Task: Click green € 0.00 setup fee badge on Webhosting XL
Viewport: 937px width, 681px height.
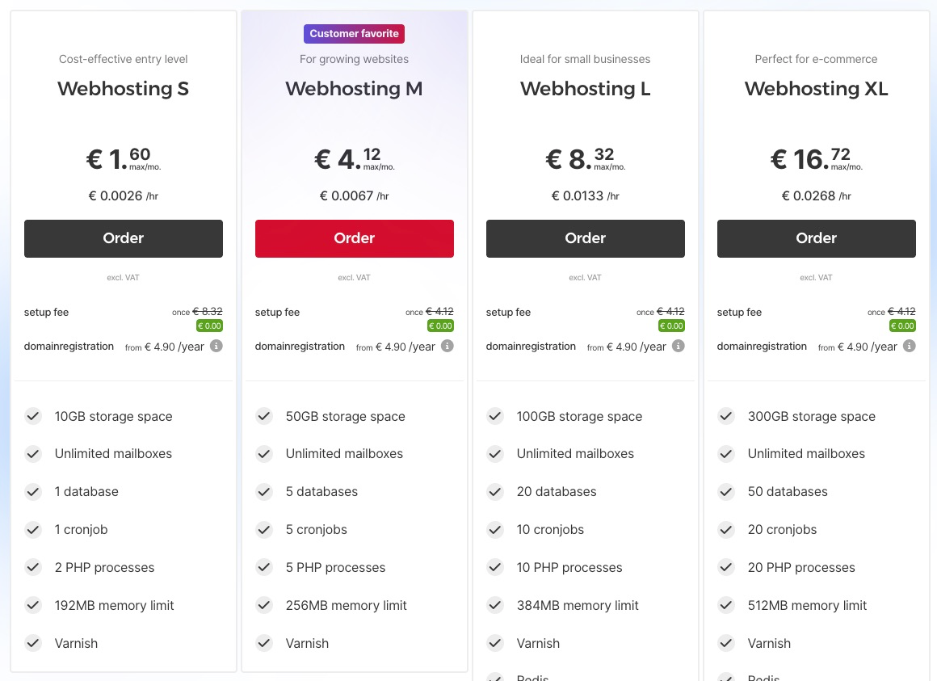Action: (902, 326)
